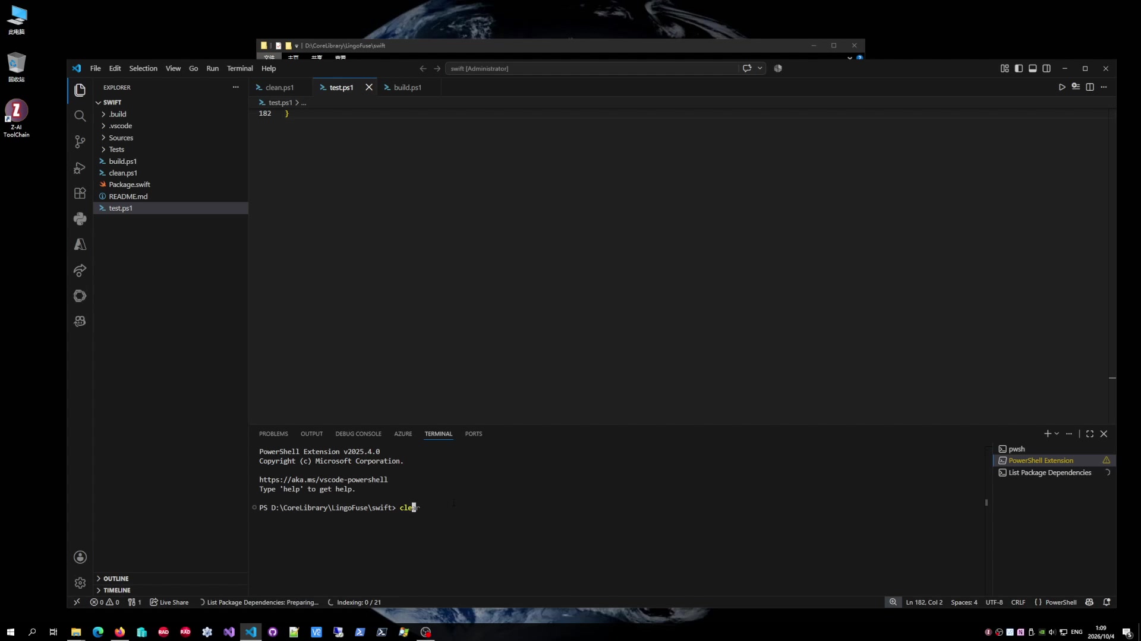Toggle the primary side bar layout button
Viewport: 1141px width, 641px height.
[x=1019, y=68]
